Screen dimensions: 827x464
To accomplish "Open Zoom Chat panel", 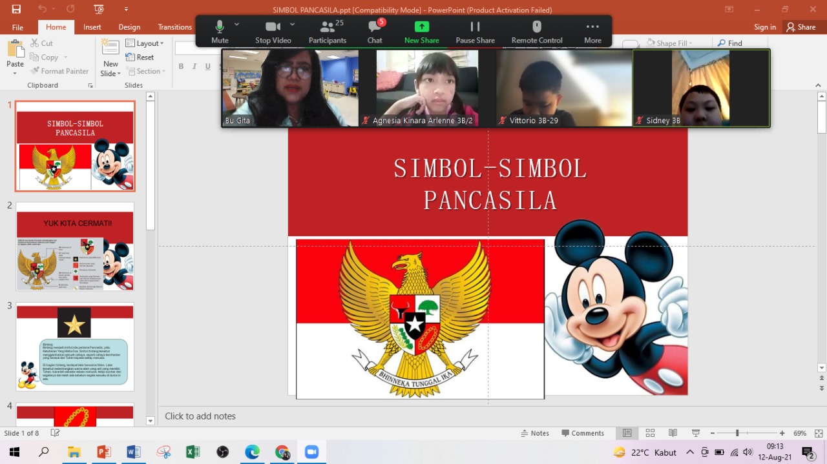I will click(x=375, y=32).
